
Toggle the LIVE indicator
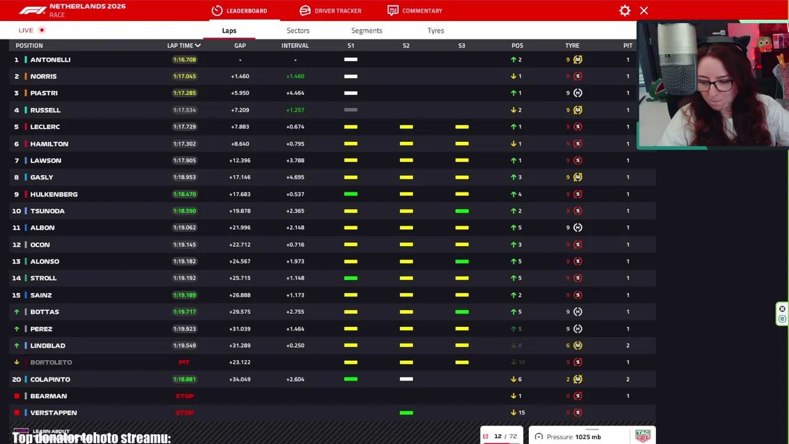click(31, 30)
